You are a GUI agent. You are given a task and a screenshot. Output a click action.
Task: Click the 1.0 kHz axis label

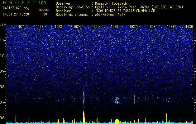pos(3,56)
